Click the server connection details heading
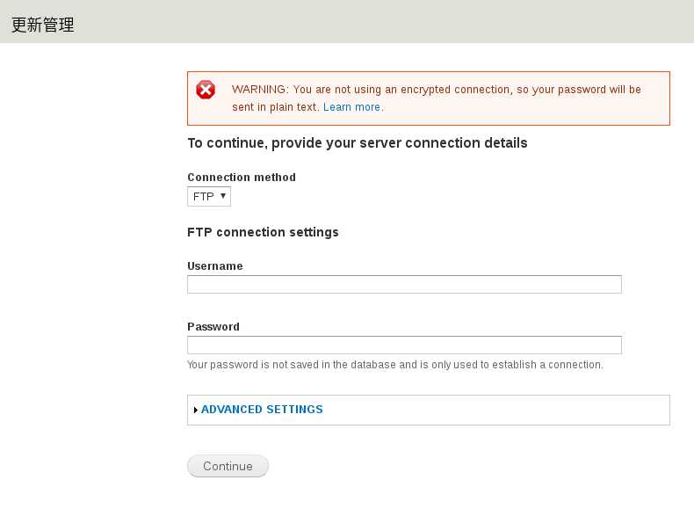Image resolution: width=694 pixels, height=509 pixels. click(358, 143)
